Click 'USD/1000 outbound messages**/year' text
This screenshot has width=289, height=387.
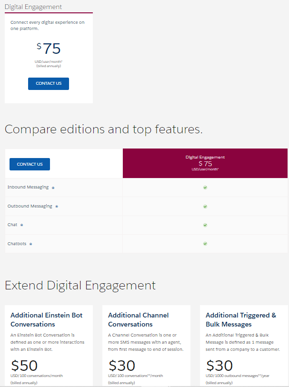pyautogui.click(x=238, y=376)
